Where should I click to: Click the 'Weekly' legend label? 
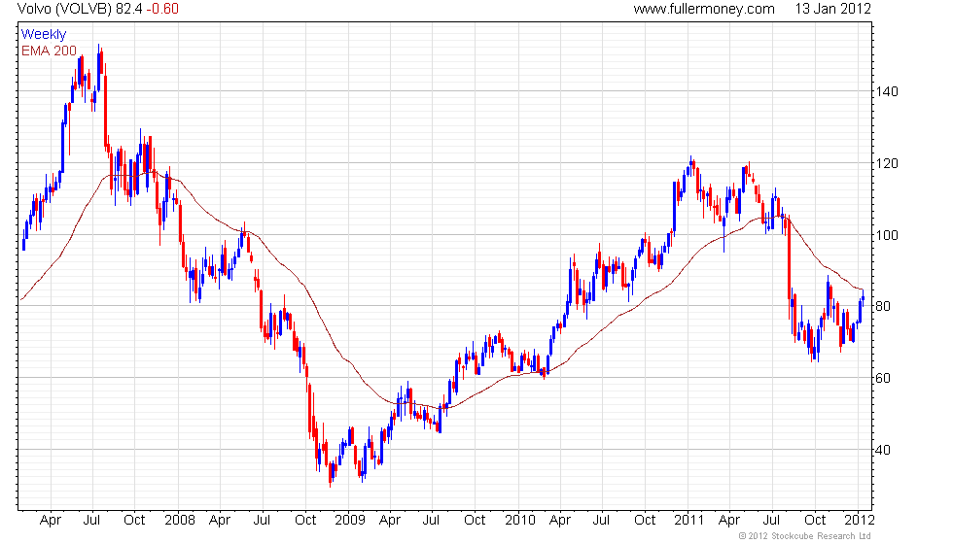coord(44,35)
